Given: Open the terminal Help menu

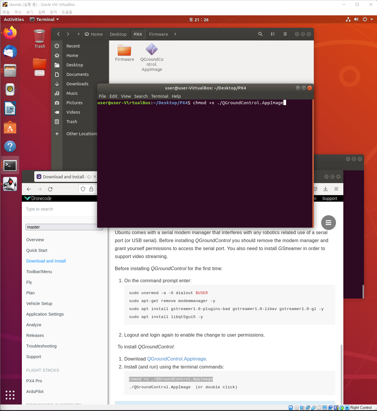Looking at the screenshot, I should tap(176, 96).
